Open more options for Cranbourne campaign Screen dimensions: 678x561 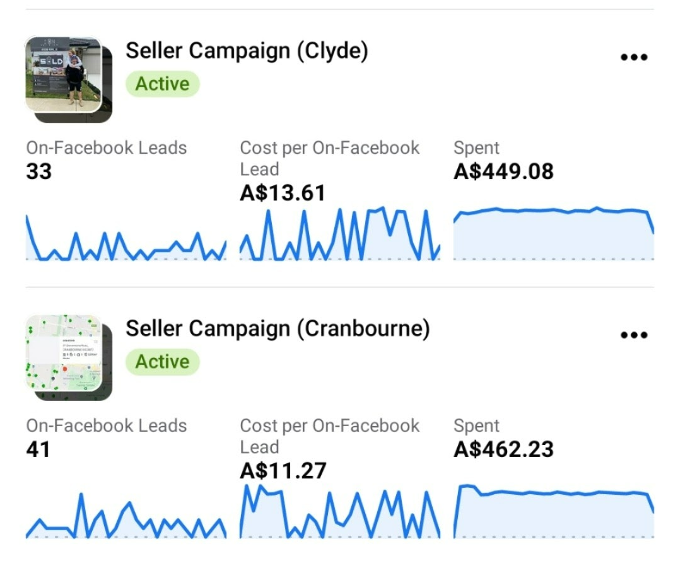(x=633, y=335)
